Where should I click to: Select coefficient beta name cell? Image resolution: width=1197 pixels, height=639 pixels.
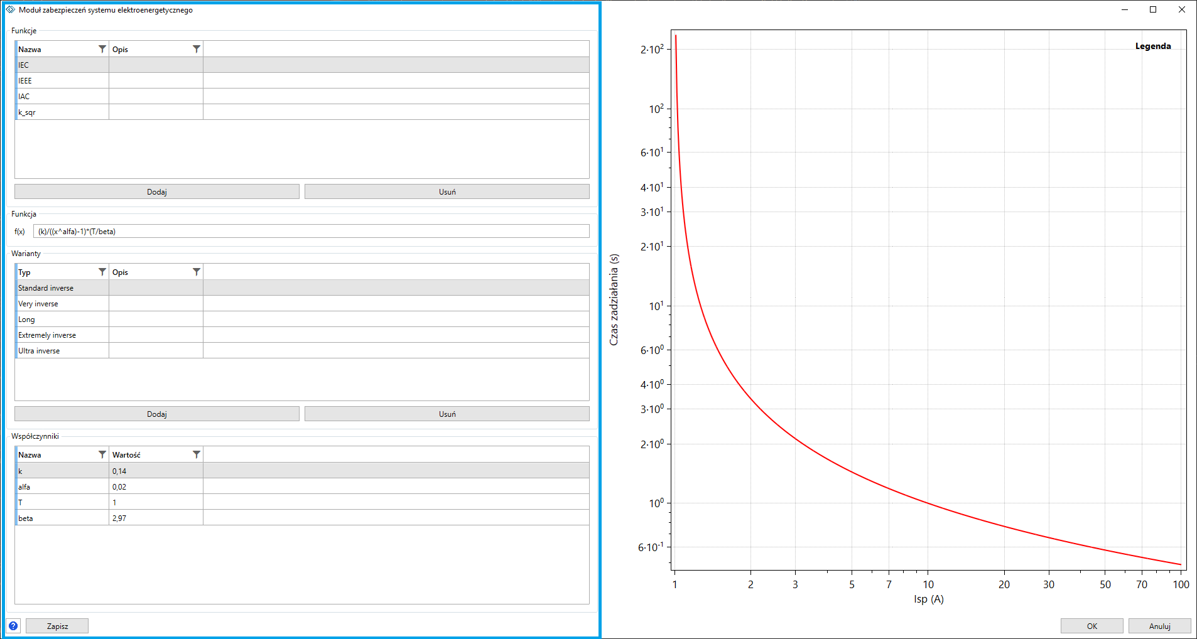[62, 518]
